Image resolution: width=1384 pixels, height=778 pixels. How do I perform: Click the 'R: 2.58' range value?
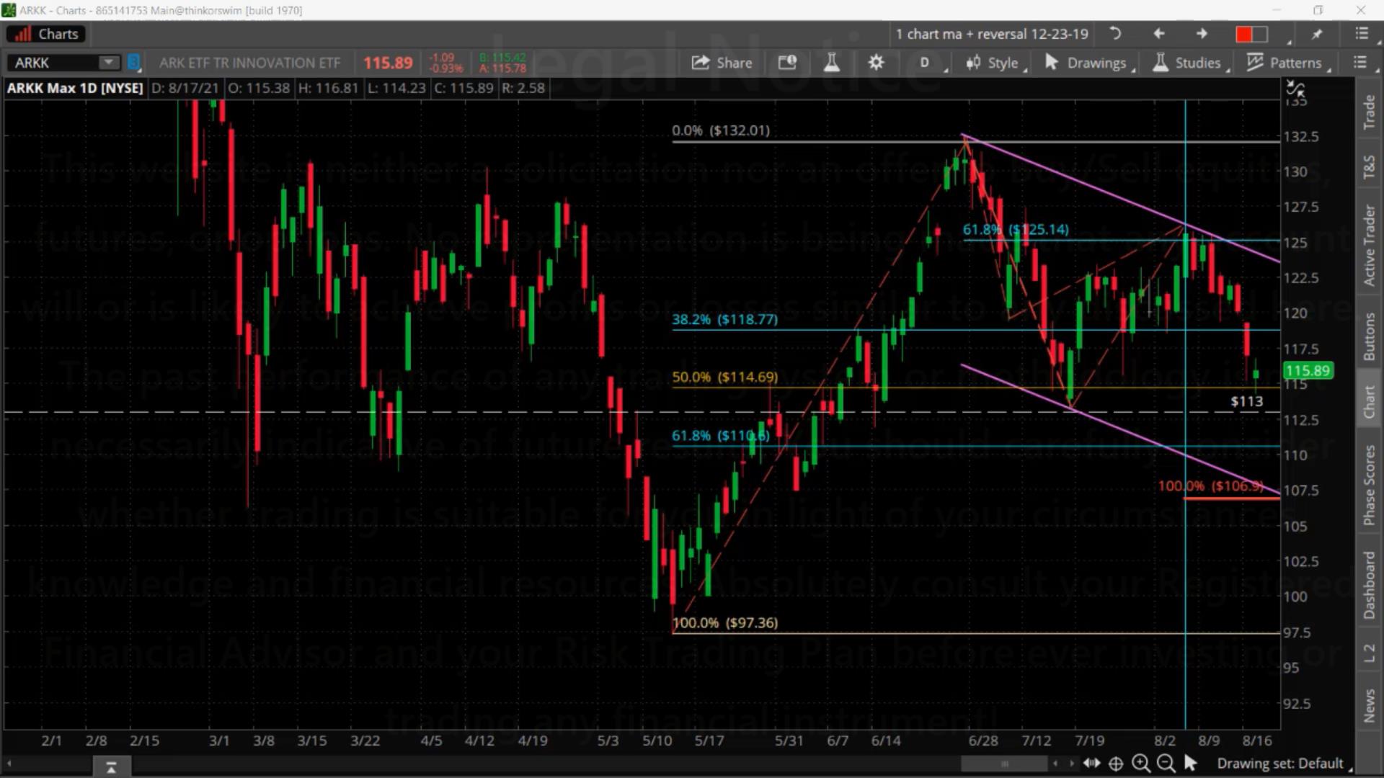[x=523, y=88]
